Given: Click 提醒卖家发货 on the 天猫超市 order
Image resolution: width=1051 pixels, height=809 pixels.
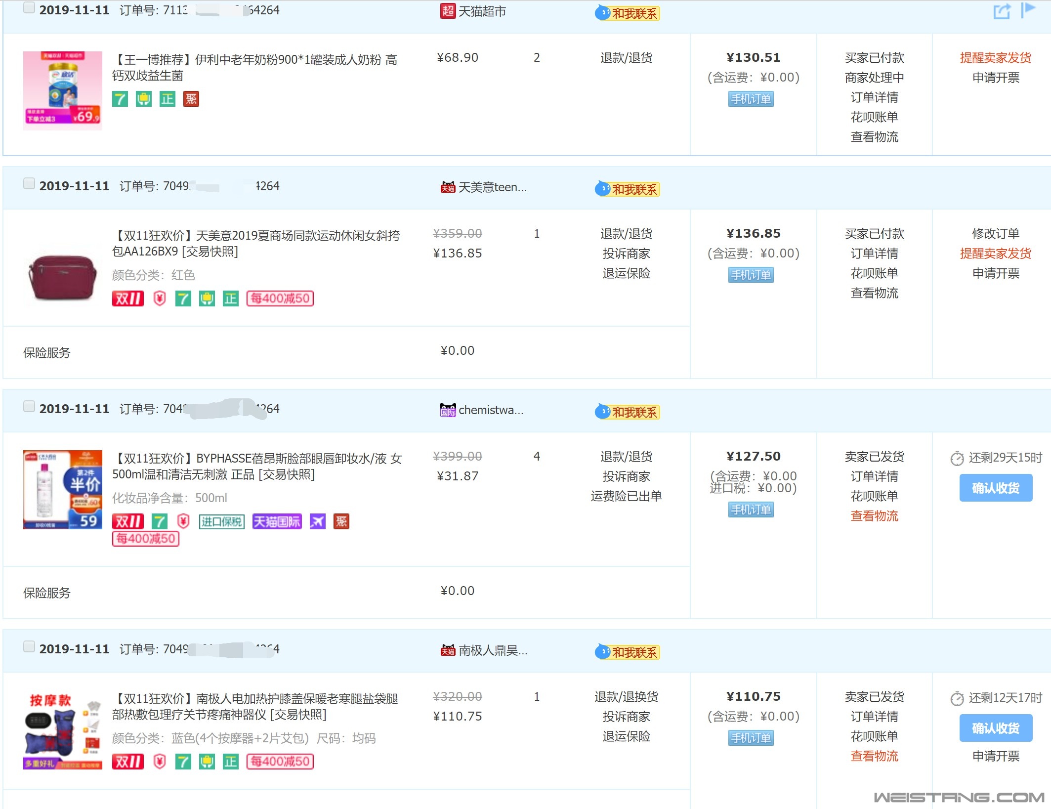Looking at the screenshot, I should (x=996, y=58).
